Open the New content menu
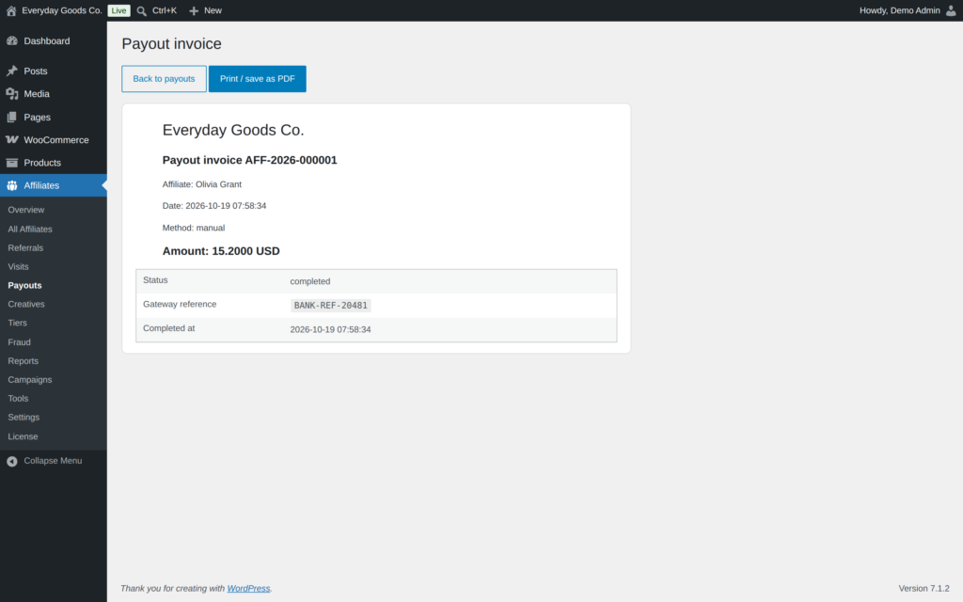This screenshot has height=602, width=963. coord(206,10)
